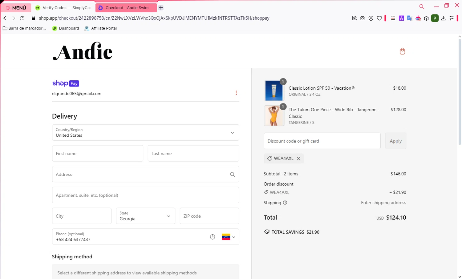The image size is (462, 279).
Task: Click the Shipping info question mark icon
Action: coord(285,203)
